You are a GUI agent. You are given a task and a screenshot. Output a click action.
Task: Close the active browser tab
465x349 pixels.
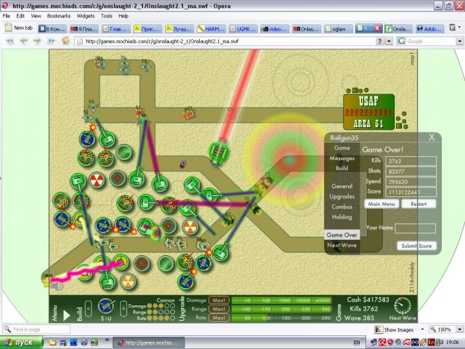click(377, 28)
